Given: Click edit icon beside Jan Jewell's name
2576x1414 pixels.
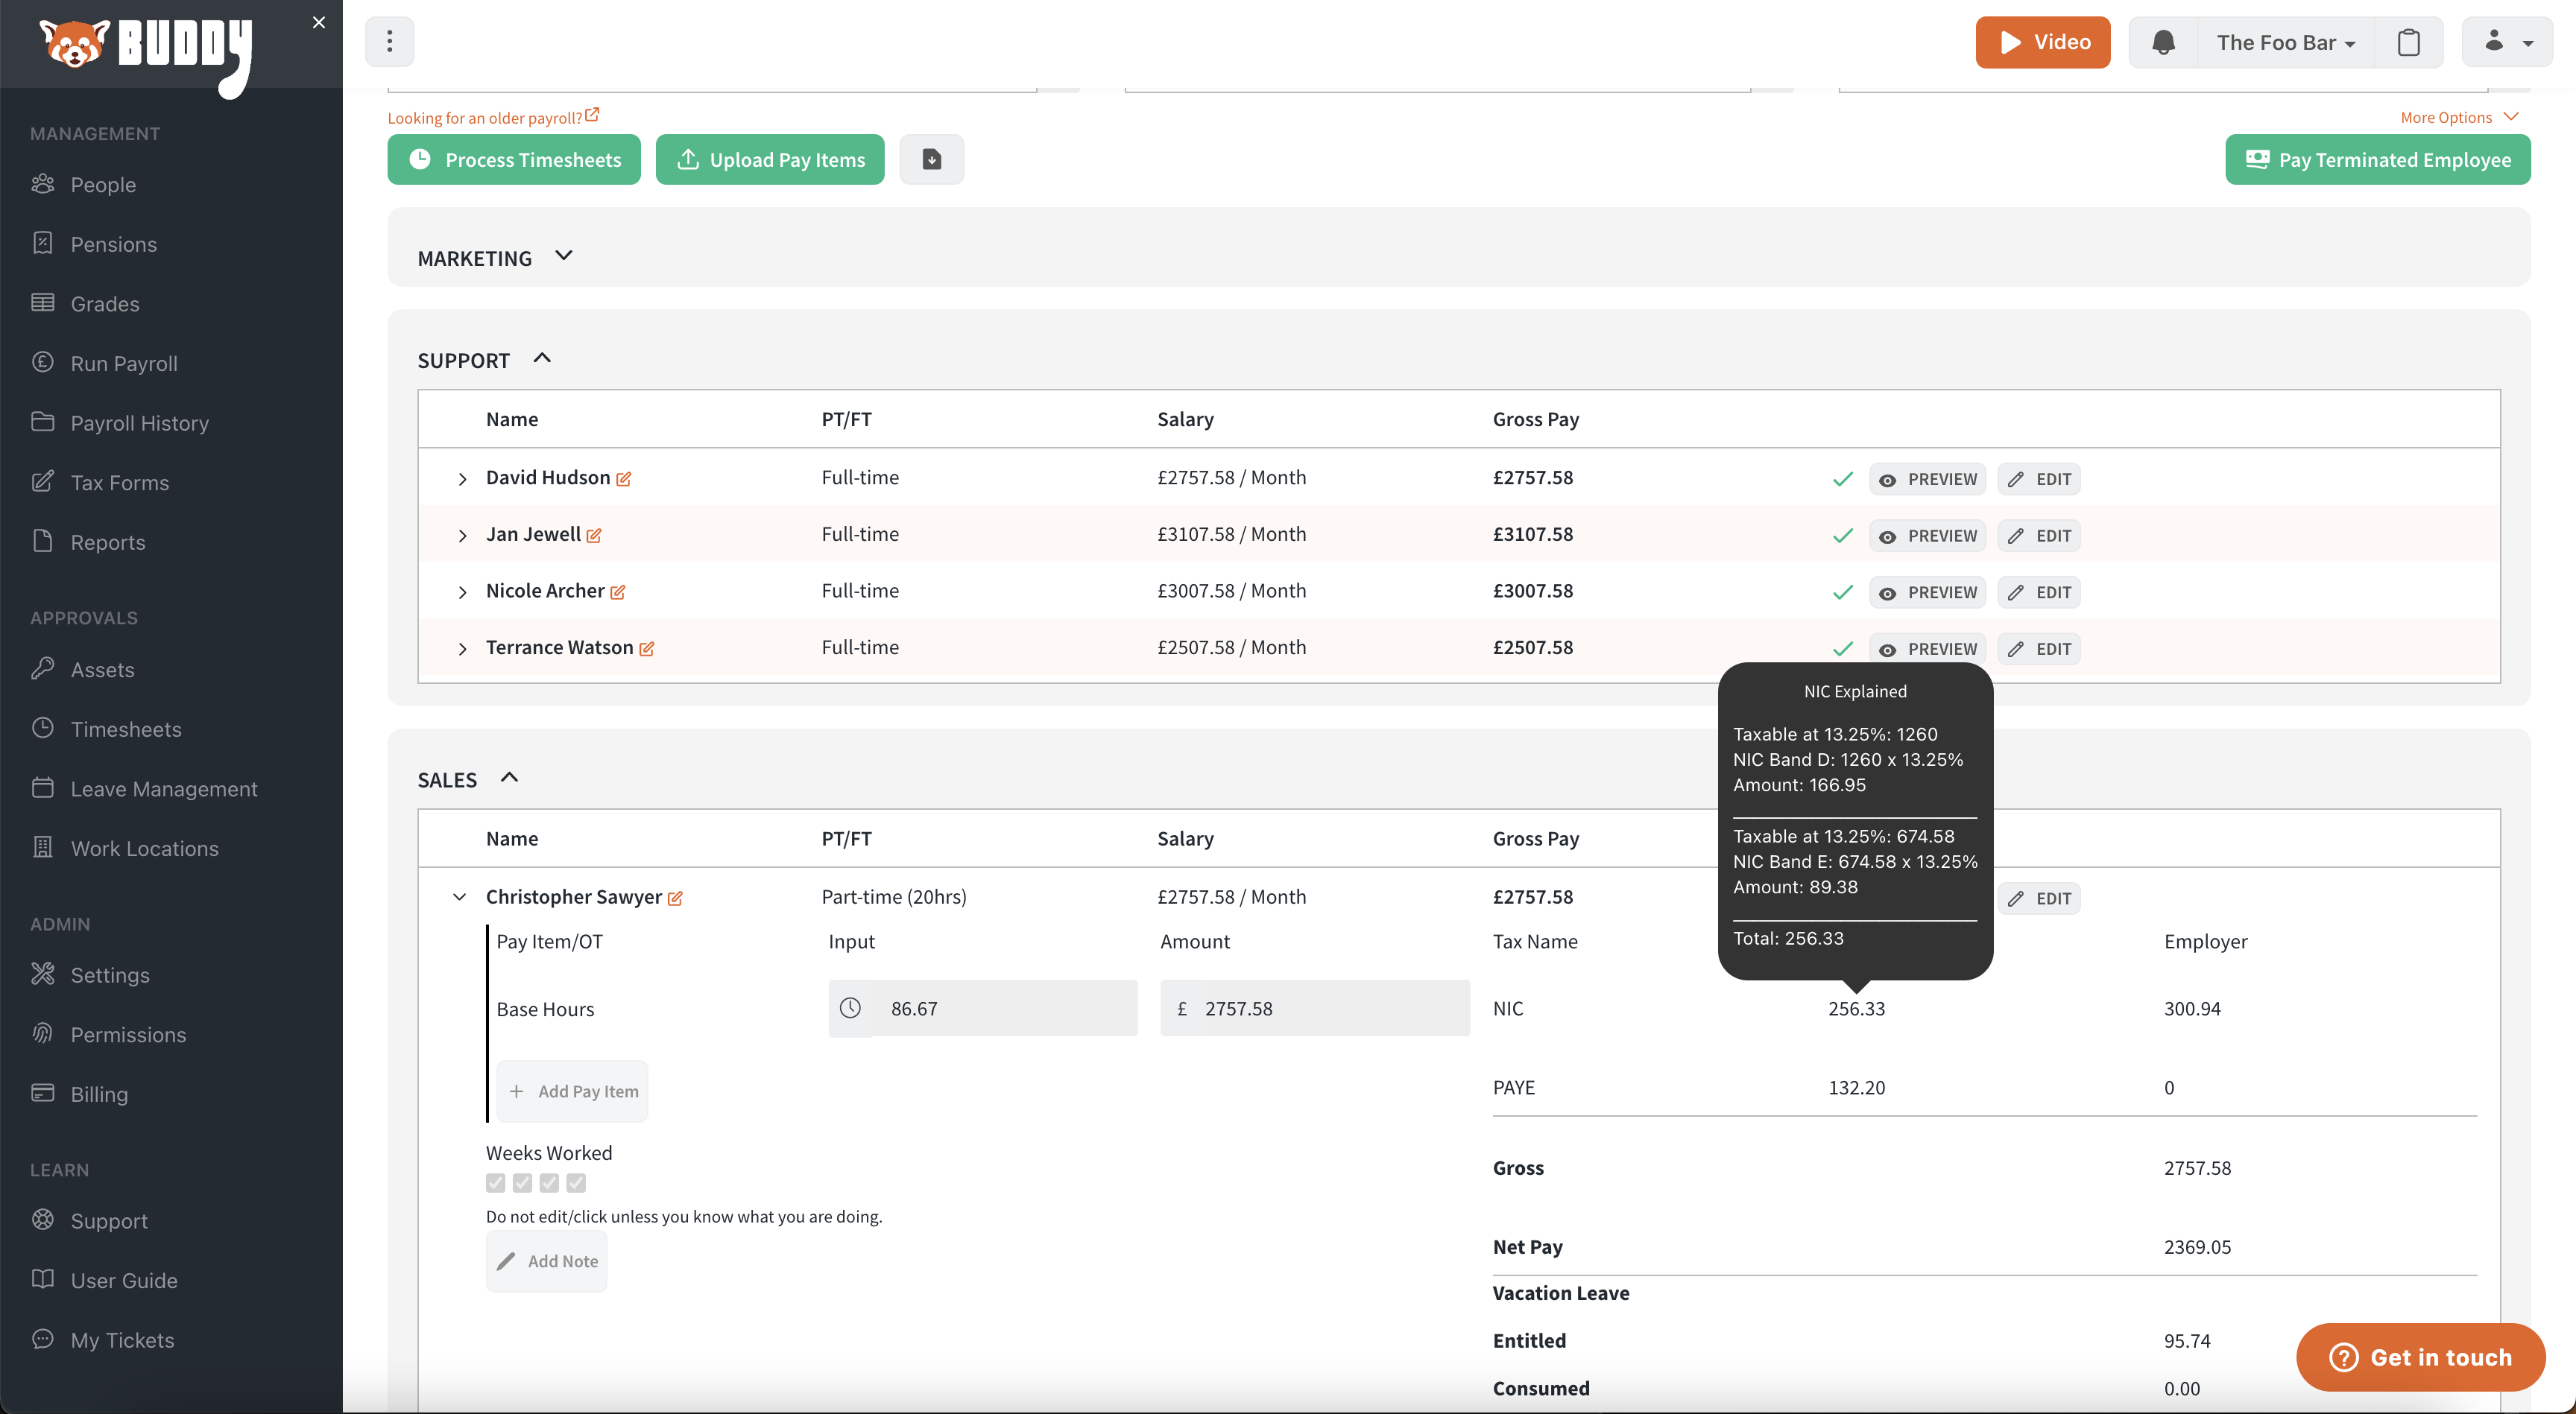Looking at the screenshot, I should coord(594,536).
